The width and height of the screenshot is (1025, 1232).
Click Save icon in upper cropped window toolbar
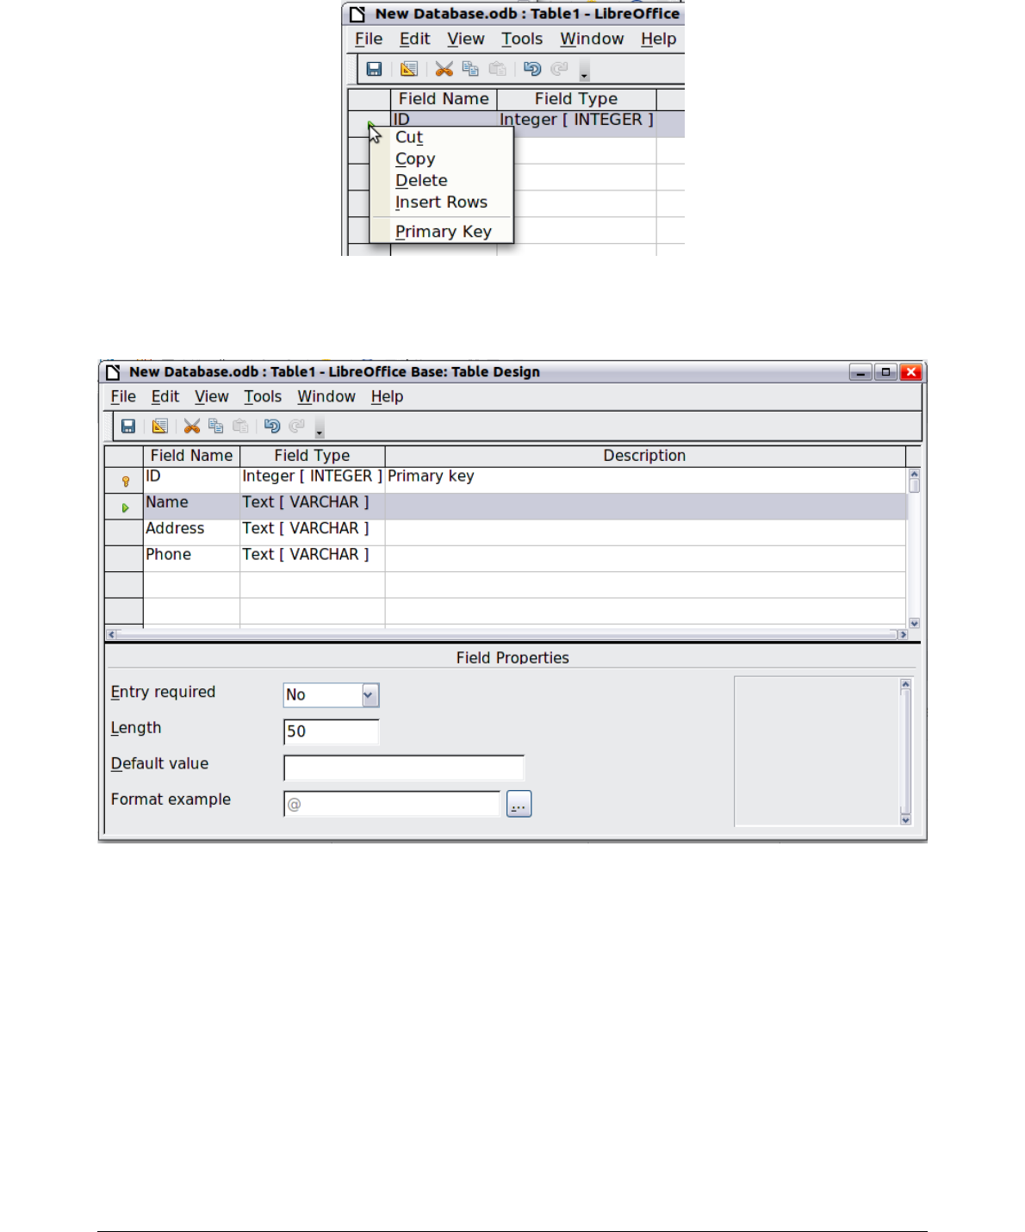point(374,69)
